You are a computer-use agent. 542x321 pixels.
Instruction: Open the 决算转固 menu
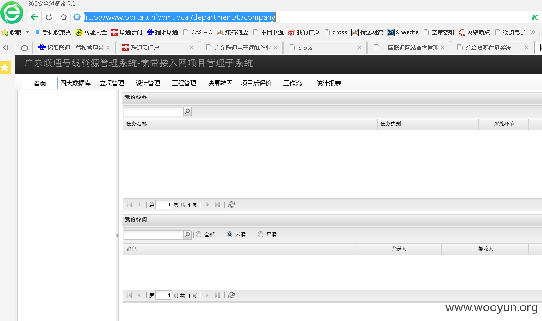[220, 83]
